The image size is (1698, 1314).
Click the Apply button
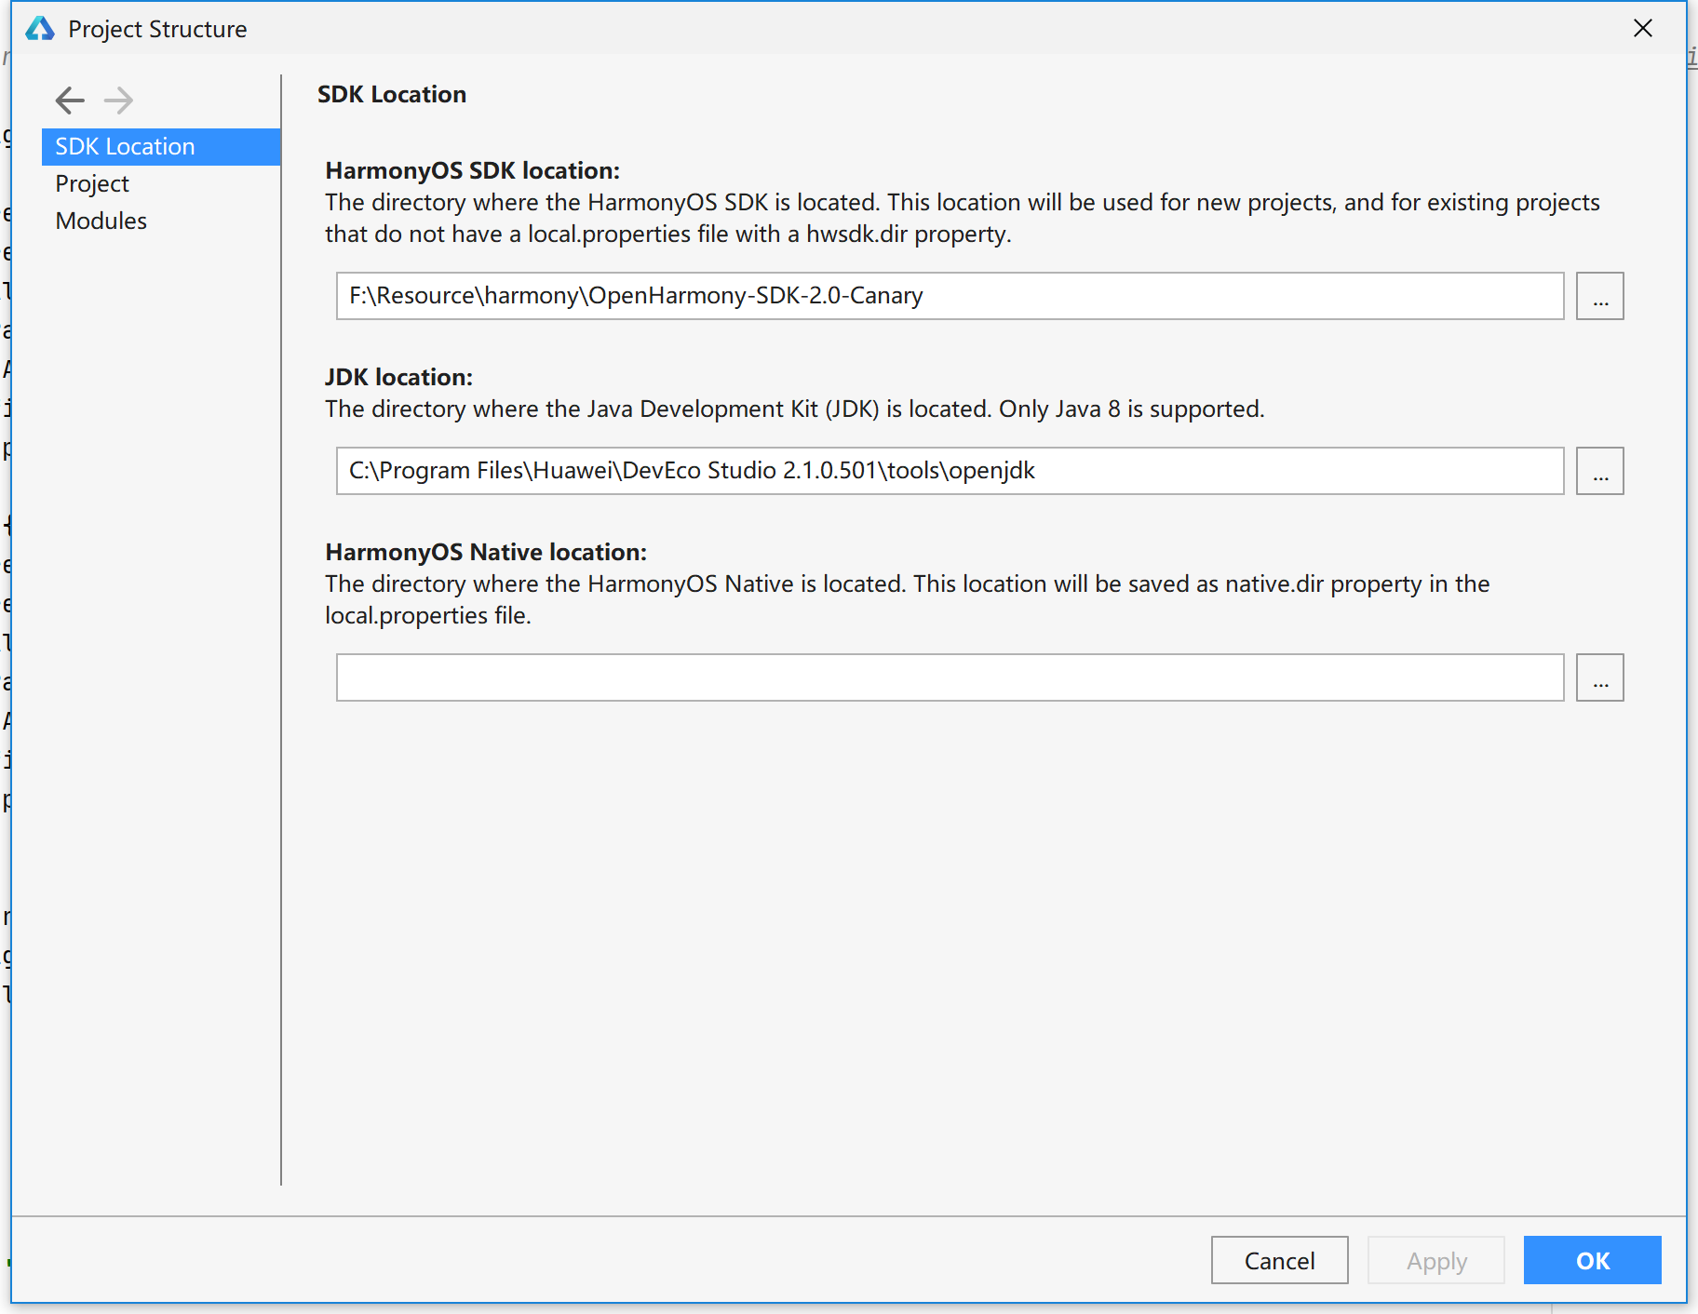coord(1435,1260)
